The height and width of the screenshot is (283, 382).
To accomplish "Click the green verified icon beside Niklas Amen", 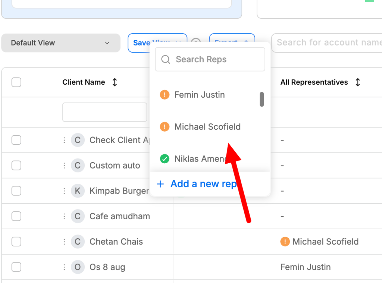I will (164, 158).
